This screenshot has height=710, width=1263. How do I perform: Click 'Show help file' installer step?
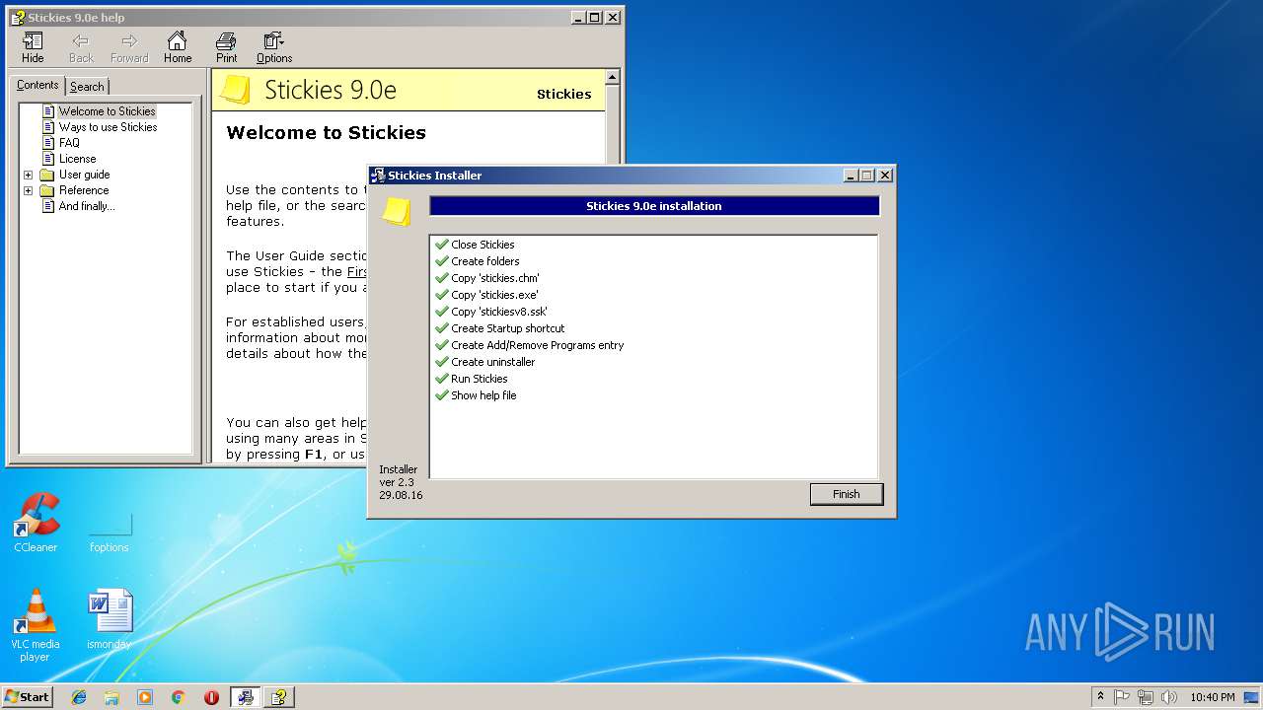pyautogui.click(x=483, y=395)
